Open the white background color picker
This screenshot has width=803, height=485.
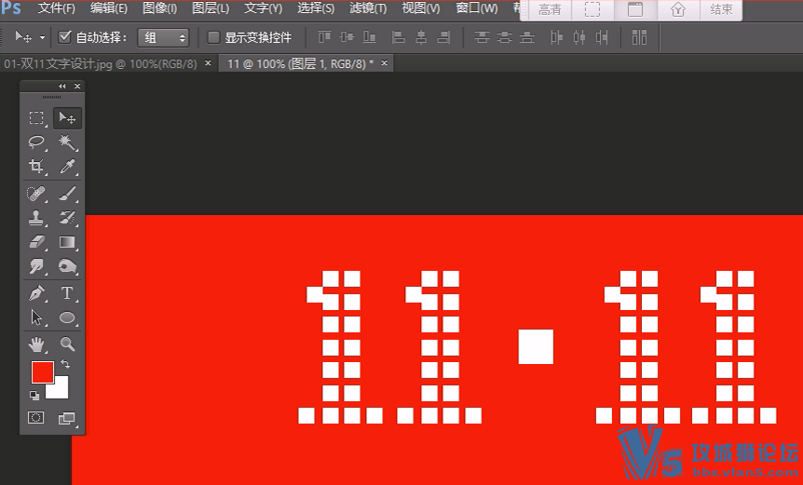click(61, 390)
